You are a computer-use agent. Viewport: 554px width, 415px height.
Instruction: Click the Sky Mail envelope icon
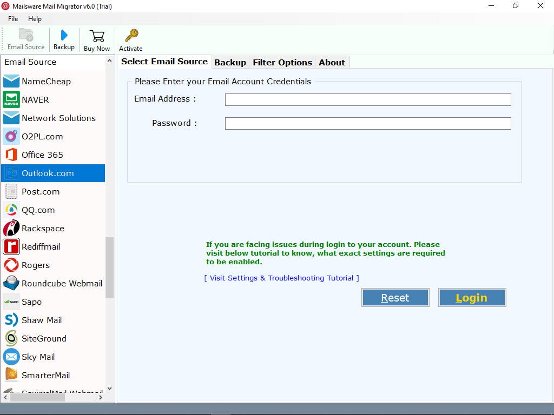(11, 357)
